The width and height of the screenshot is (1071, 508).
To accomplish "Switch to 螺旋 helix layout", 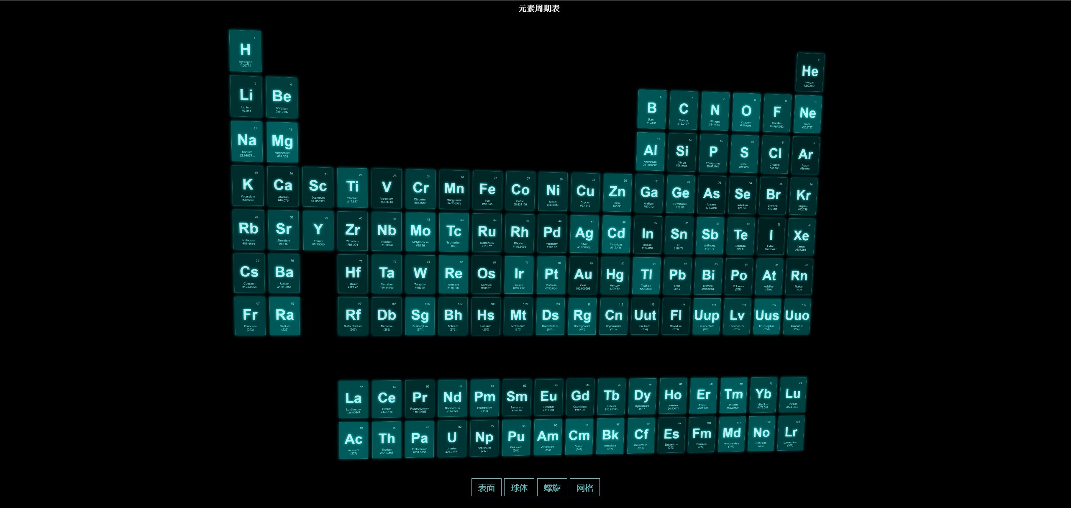I will click(552, 487).
